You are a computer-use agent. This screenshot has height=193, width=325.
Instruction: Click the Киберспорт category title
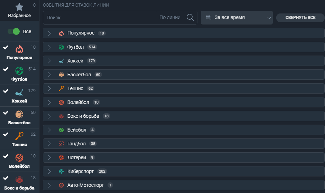tap(81, 172)
